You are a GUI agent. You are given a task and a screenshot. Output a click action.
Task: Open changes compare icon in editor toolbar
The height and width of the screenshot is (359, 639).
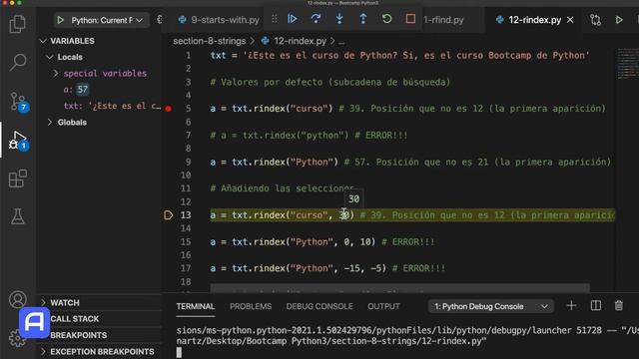click(x=595, y=20)
